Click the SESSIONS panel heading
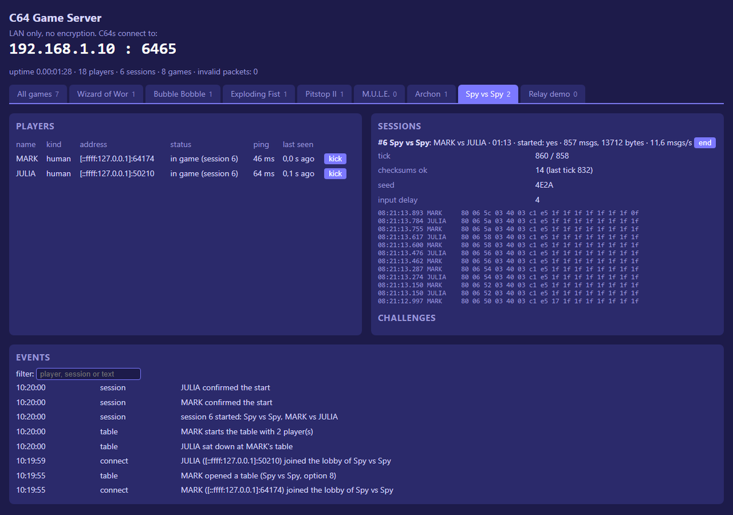The width and height of the screenshot is (733, 515). tap(399, 126)
